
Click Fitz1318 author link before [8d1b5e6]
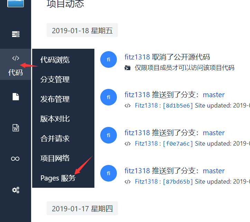click(146, 105)
